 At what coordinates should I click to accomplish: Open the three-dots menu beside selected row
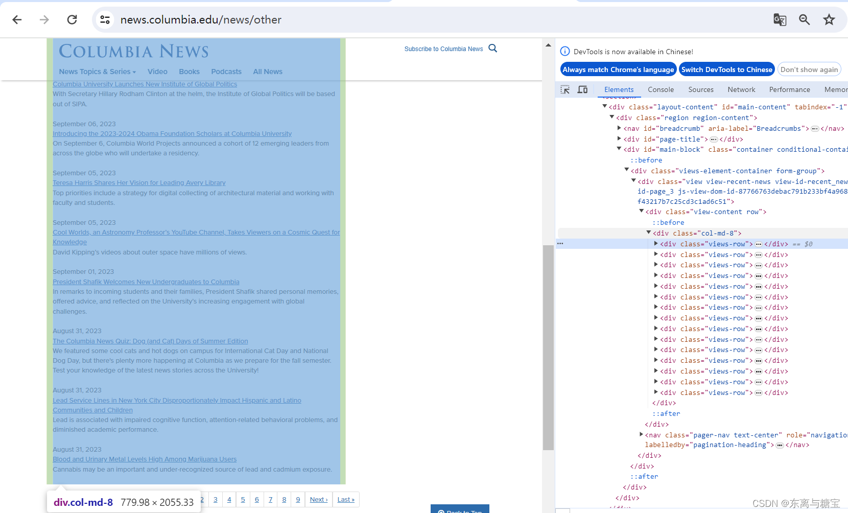click(x=560, y=244)
